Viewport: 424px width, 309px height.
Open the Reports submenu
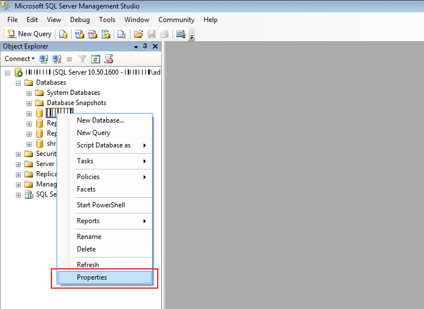[105, 221]
